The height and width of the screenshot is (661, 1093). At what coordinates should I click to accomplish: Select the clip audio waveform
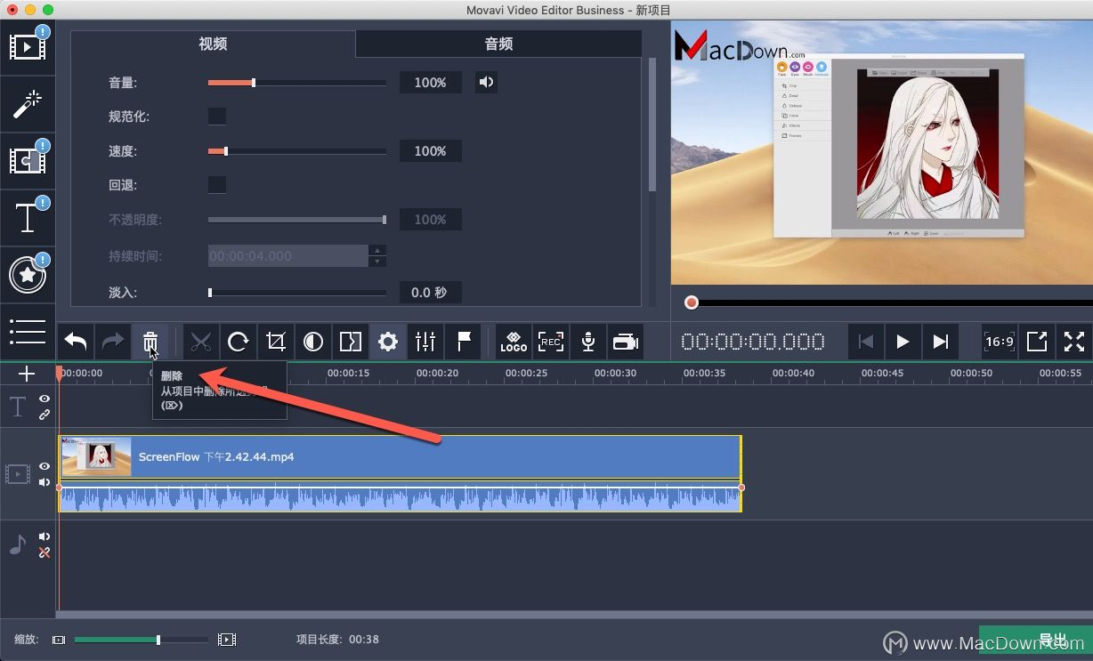click(x=400, y=497)
